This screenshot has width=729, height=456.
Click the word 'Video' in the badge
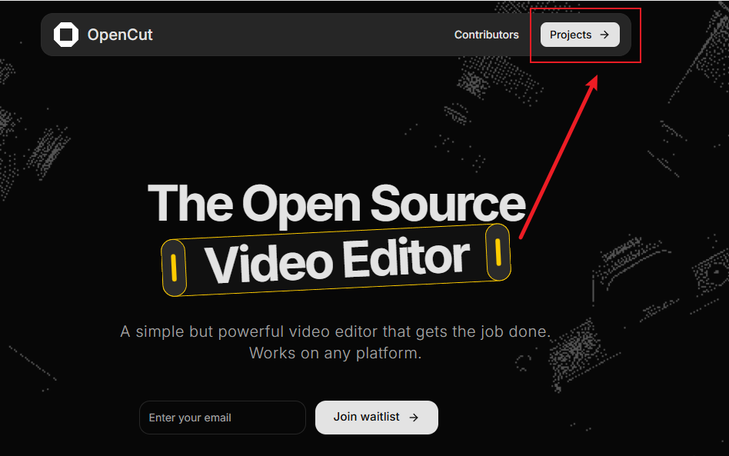[269, 263]
